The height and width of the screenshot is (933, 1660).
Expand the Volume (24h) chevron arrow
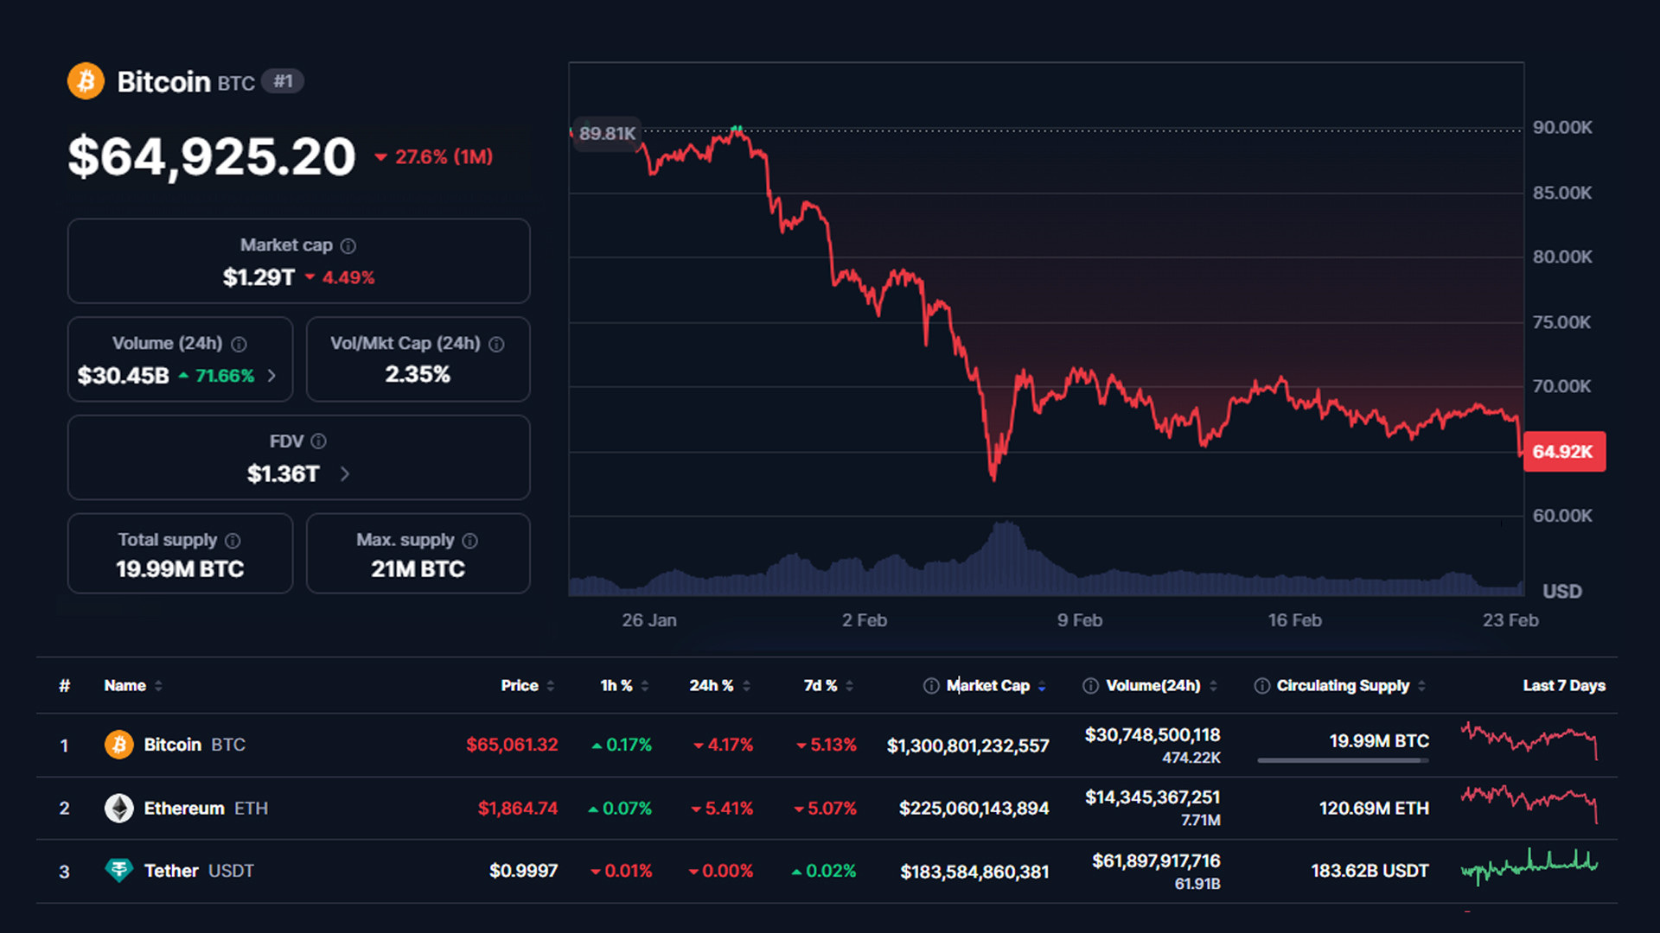pos(271,376)
